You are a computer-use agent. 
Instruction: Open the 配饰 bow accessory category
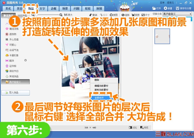coord(10,60)
